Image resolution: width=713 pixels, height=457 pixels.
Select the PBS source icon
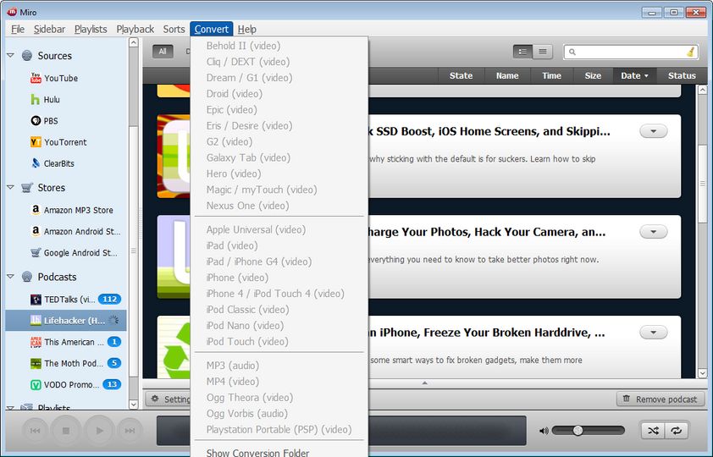[x=36, y=120]
